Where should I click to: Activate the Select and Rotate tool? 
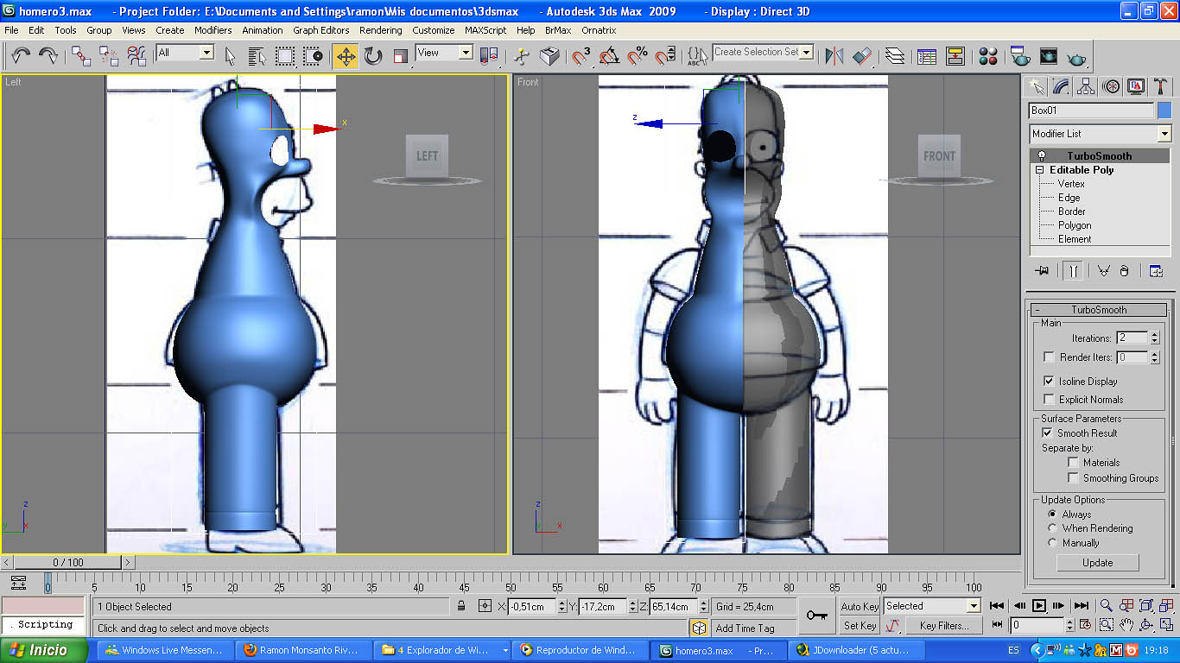373,56
